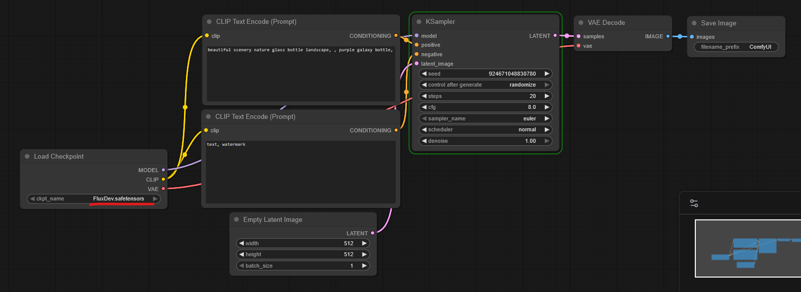Image resolution: width=801 pixels, height=292 pixels.
Task: Select the Load Checkpoint node title
Action: click(x=59, y=156)
